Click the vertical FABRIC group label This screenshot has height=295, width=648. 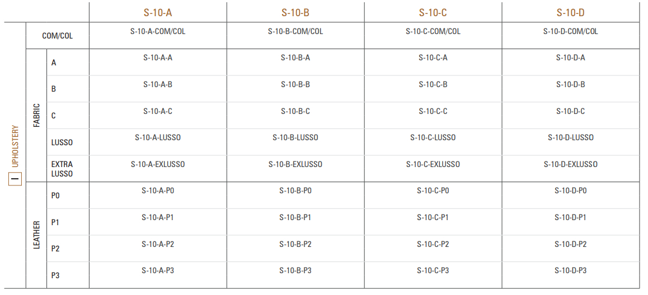tap(37, 115)
